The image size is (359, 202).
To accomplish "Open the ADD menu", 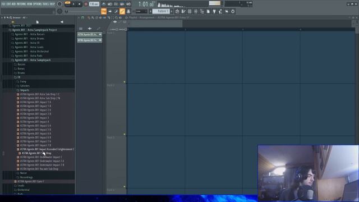I will (13, 4).
